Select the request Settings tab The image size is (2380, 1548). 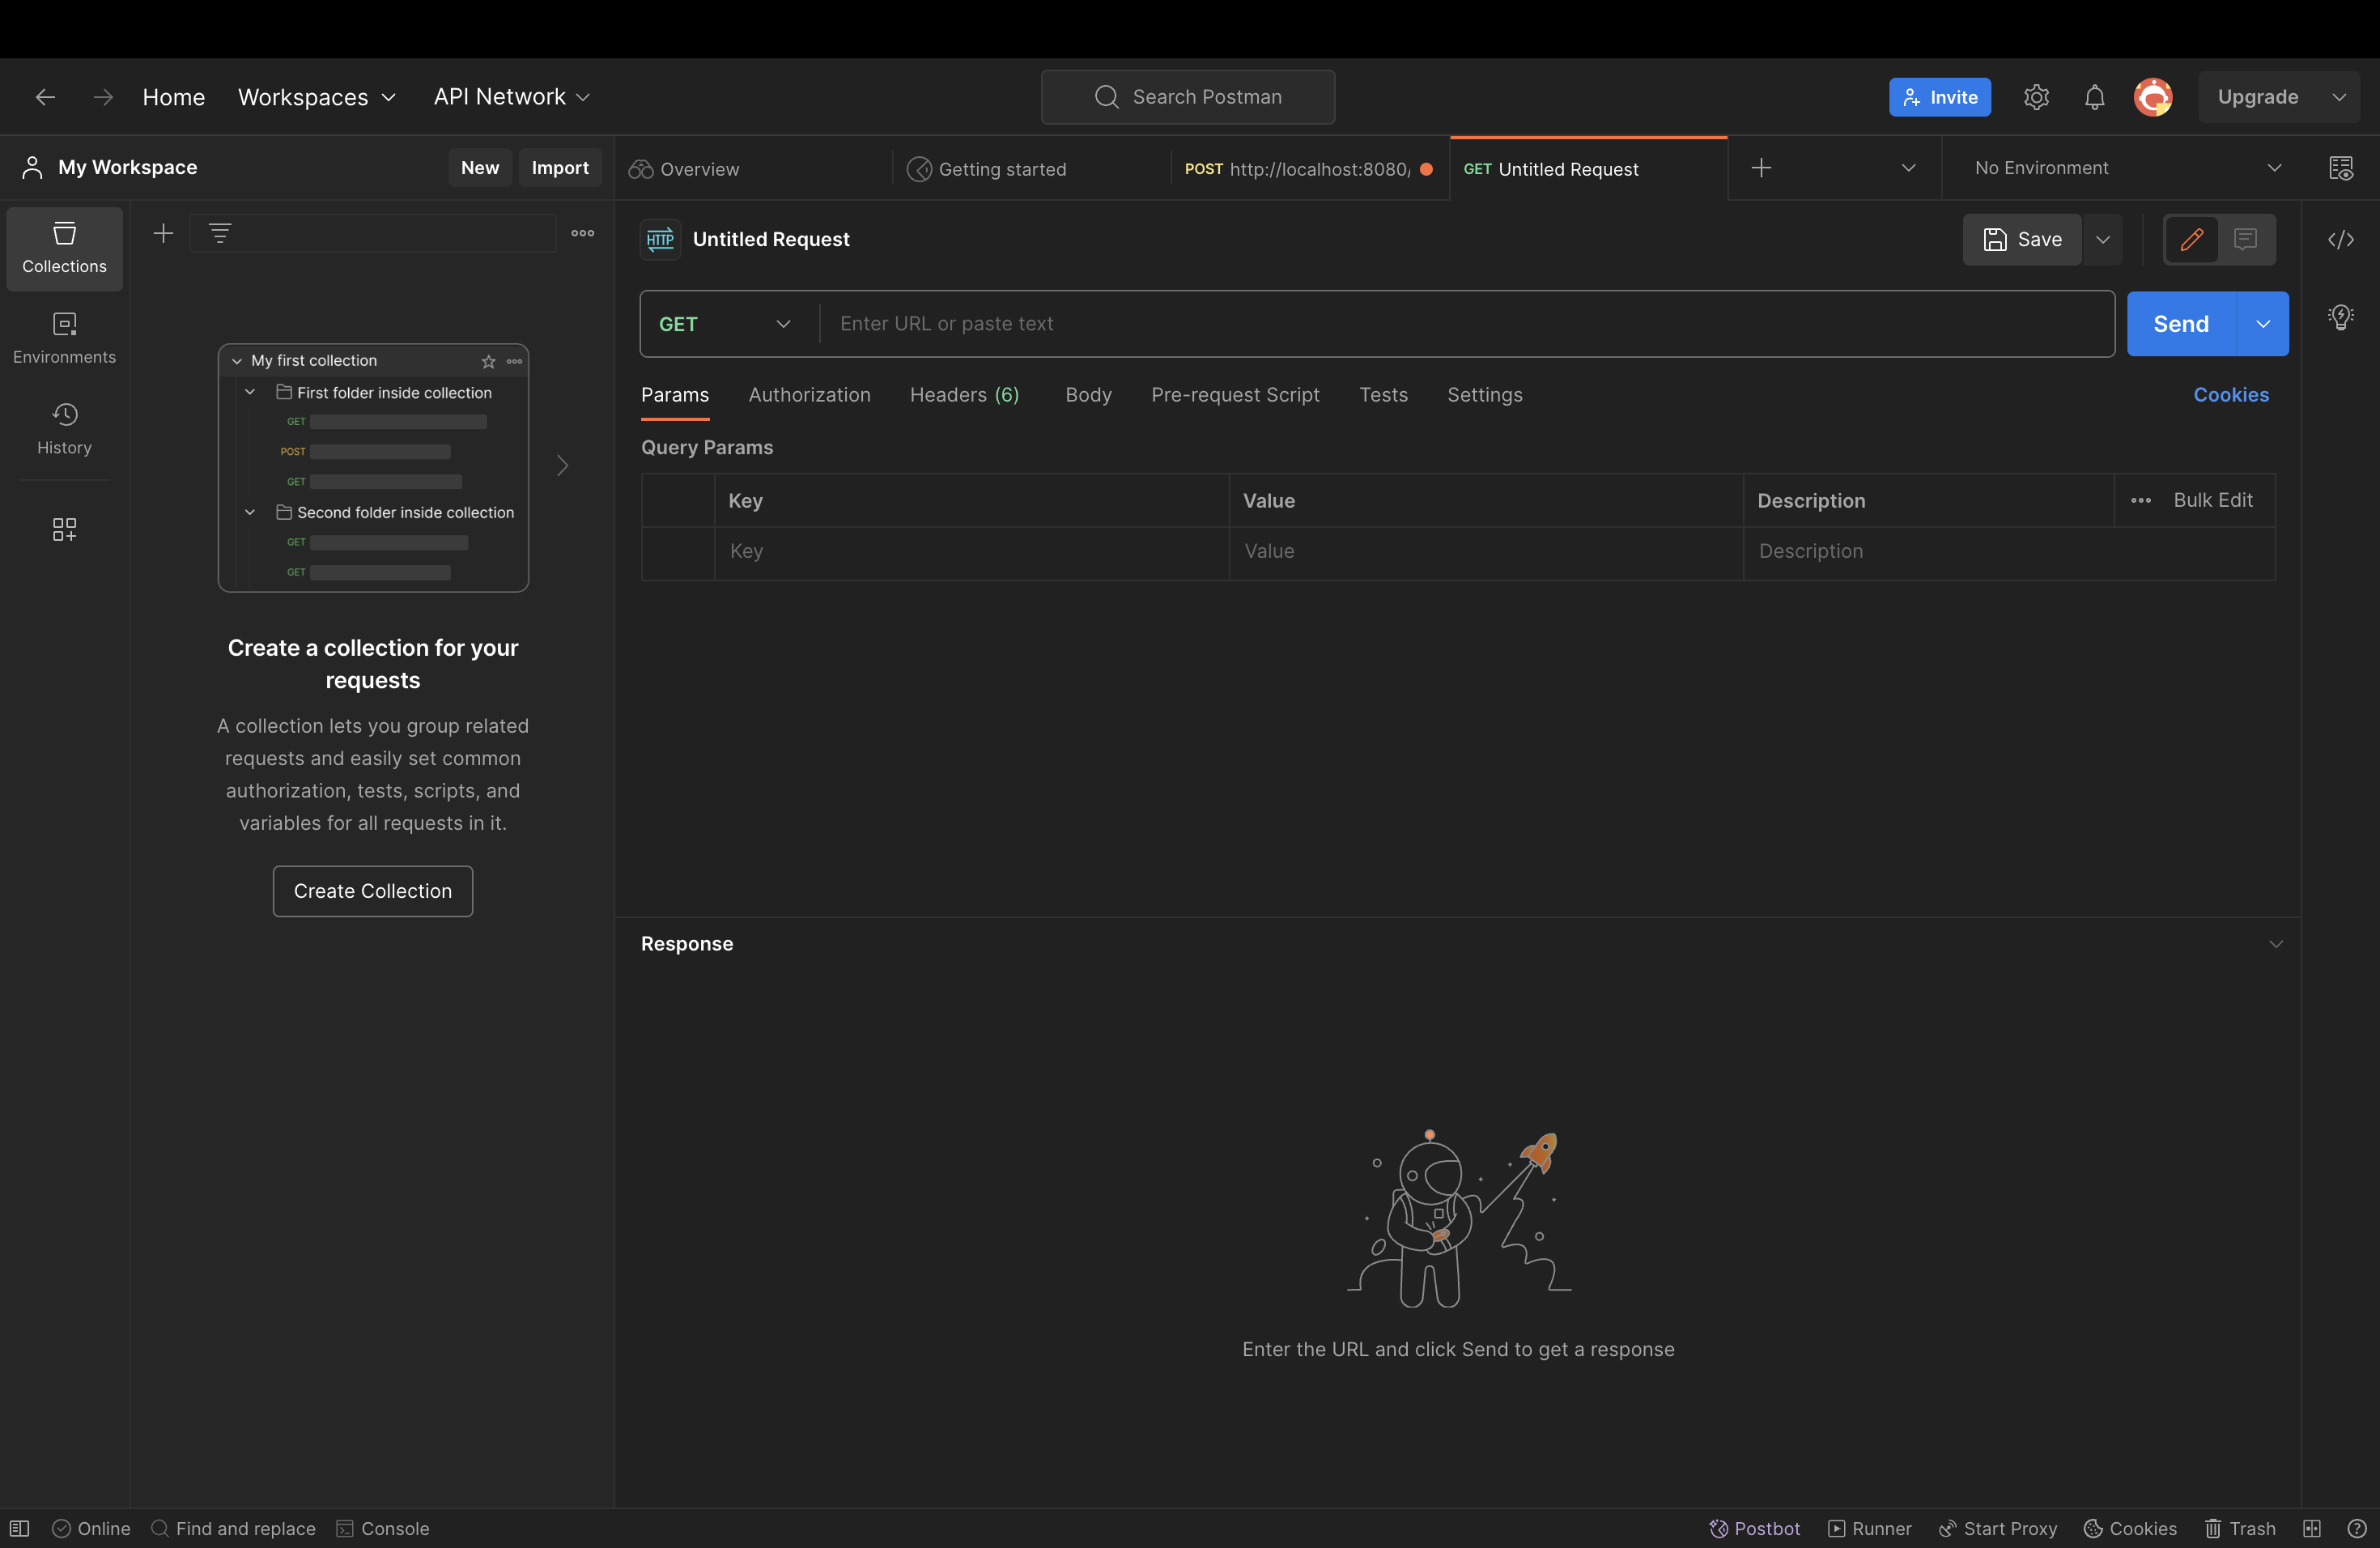[x=1485, y=395]
